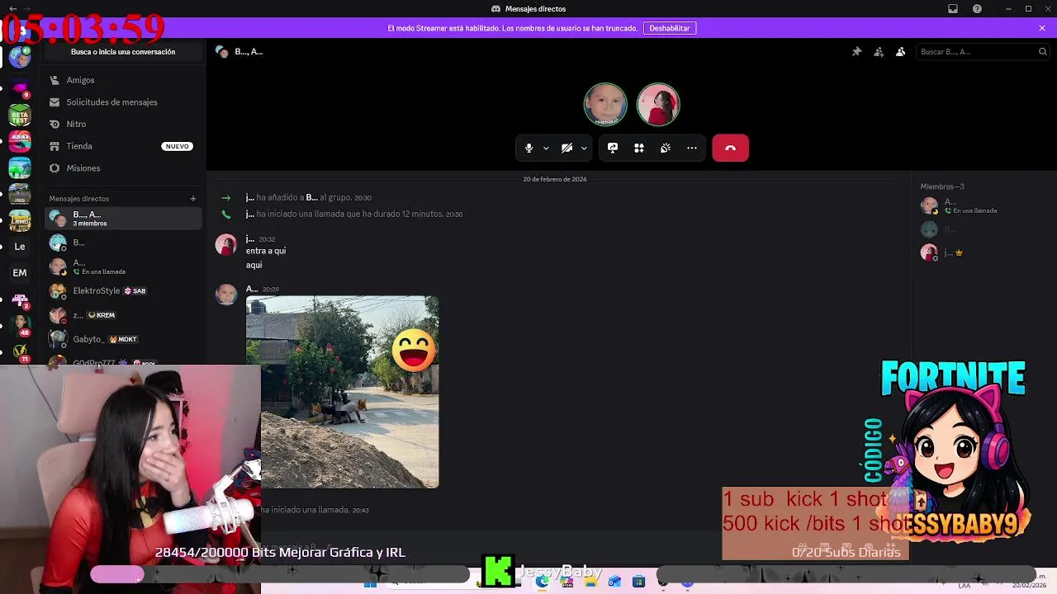
Task: Open the B... direct message
Action: click(123, 243)
